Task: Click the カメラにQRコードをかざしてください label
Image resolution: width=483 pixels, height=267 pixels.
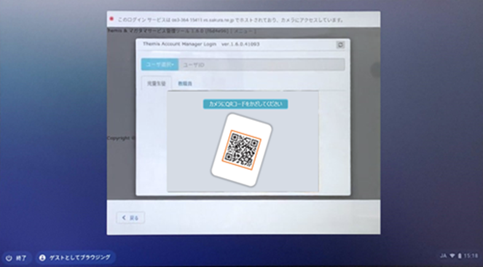Action: pos(246,104)
